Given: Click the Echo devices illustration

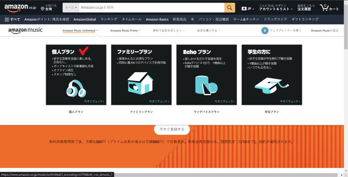Looking at the screenshot, I should [x=206, y=85].
